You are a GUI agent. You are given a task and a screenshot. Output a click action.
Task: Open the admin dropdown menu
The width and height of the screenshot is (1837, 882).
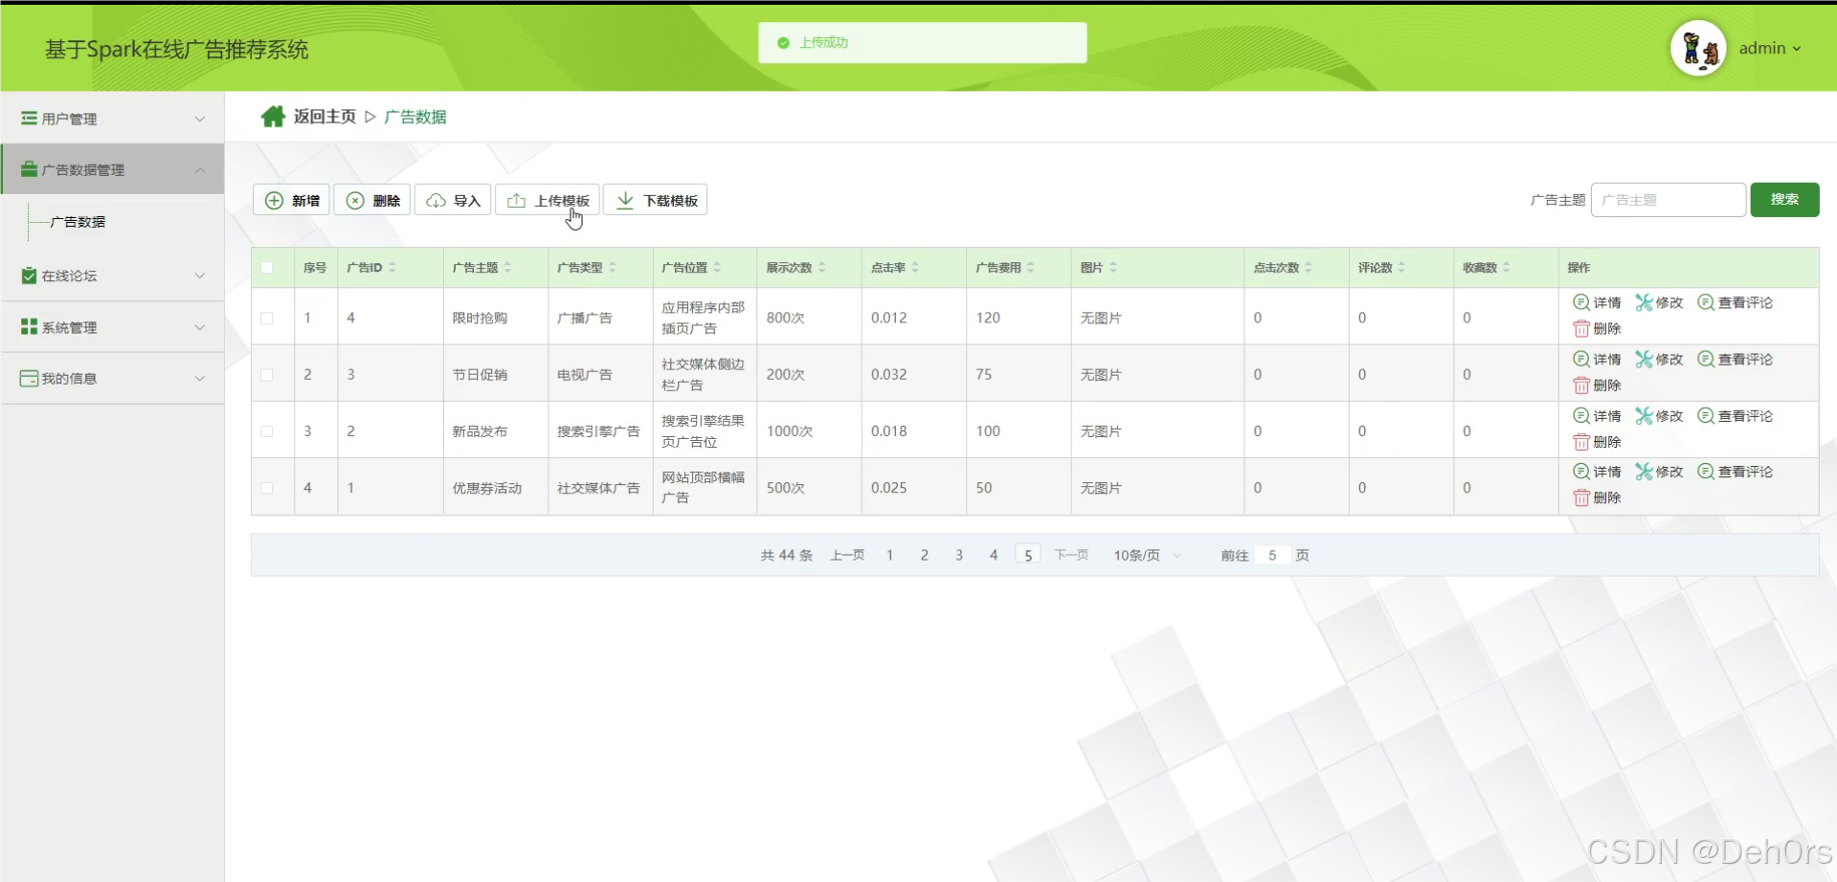[x=1770, y=48]
